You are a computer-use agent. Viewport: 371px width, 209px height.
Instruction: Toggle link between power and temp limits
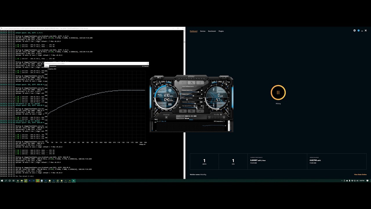tap(181, 94)
